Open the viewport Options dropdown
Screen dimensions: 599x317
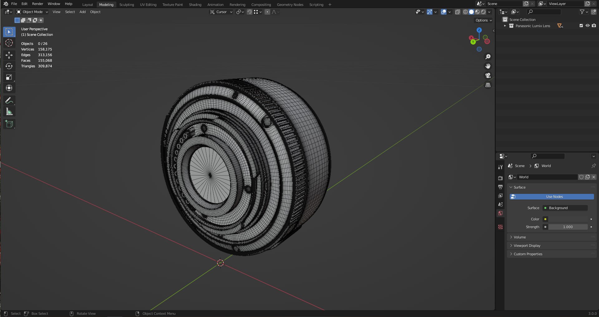[x=484, y=20]
